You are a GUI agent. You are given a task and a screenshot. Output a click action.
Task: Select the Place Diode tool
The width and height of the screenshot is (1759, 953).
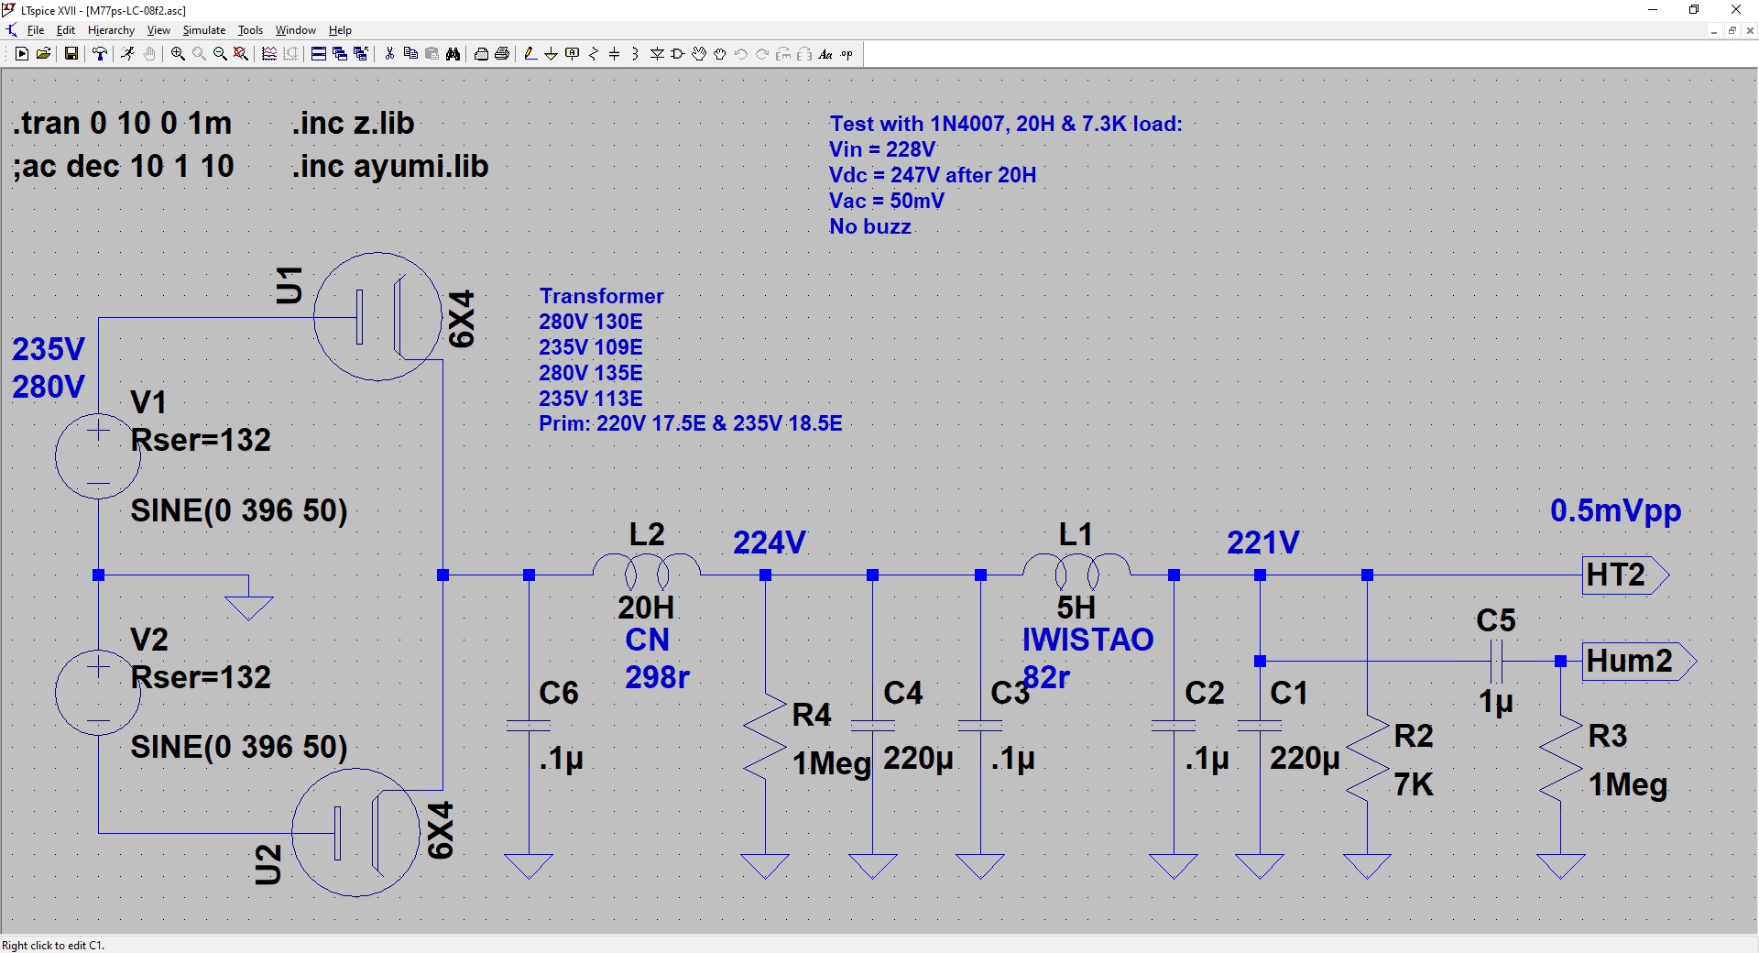pos(657,54)
